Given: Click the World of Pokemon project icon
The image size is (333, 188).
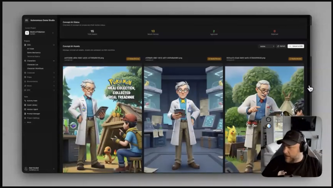Looking at the screenshot, I should coord(27,33).
